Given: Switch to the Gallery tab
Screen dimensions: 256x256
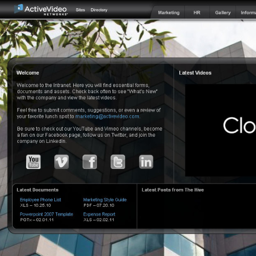Looking at the screenshot, I should click(x=223, y=13).
